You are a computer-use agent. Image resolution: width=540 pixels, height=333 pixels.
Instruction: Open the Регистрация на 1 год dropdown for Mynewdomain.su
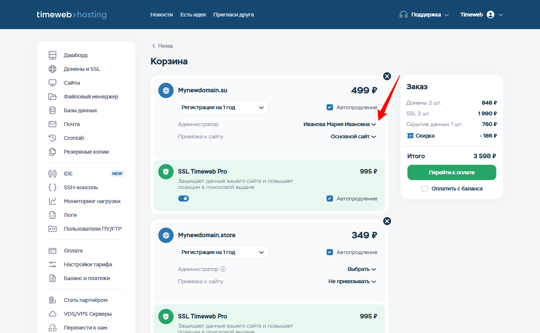223,107
